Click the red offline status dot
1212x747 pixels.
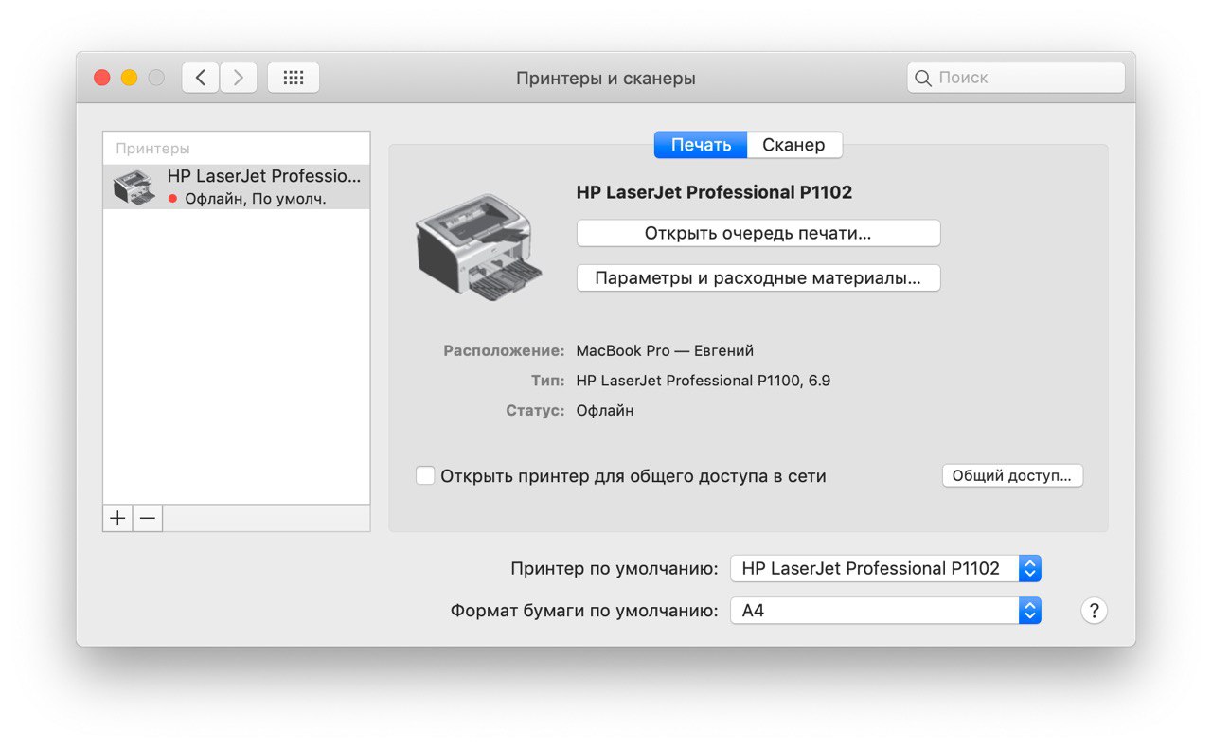tap(172, 199)
